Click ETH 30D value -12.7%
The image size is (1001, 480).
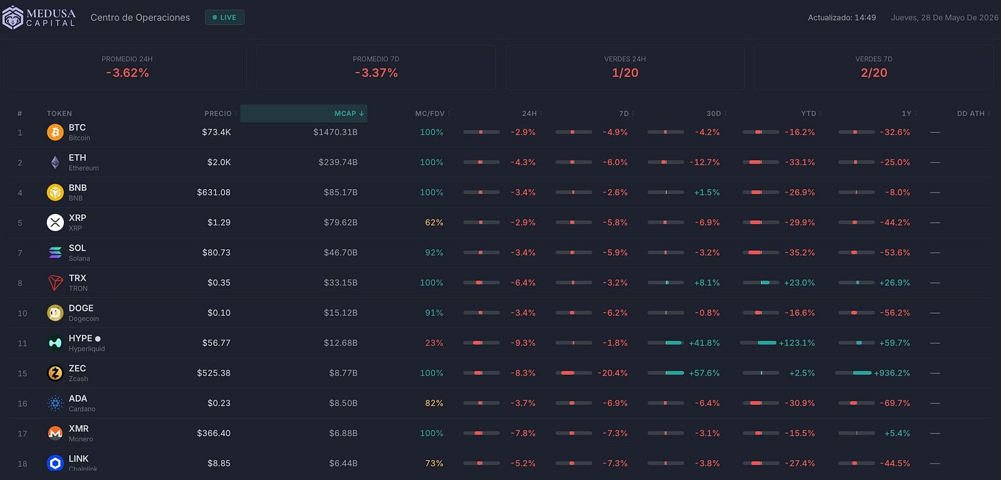point(705,162)
